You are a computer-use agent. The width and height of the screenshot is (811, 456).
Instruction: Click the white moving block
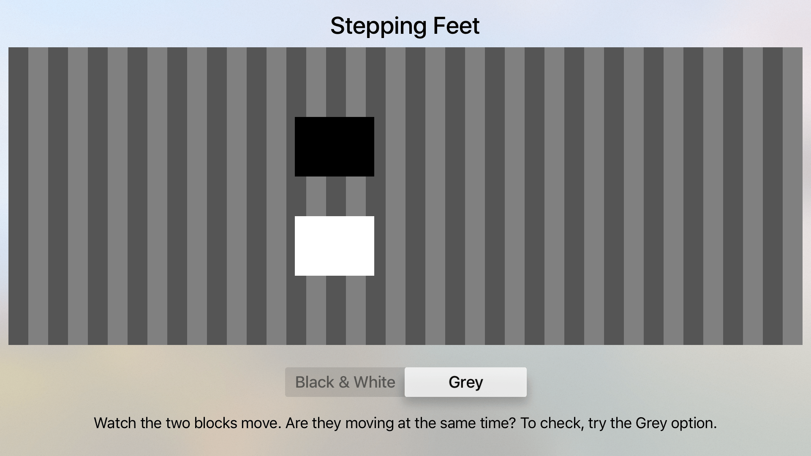[x=335, y=246]
